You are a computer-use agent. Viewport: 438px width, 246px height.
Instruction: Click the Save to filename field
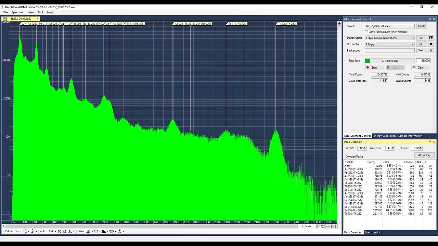click(390, 26)
